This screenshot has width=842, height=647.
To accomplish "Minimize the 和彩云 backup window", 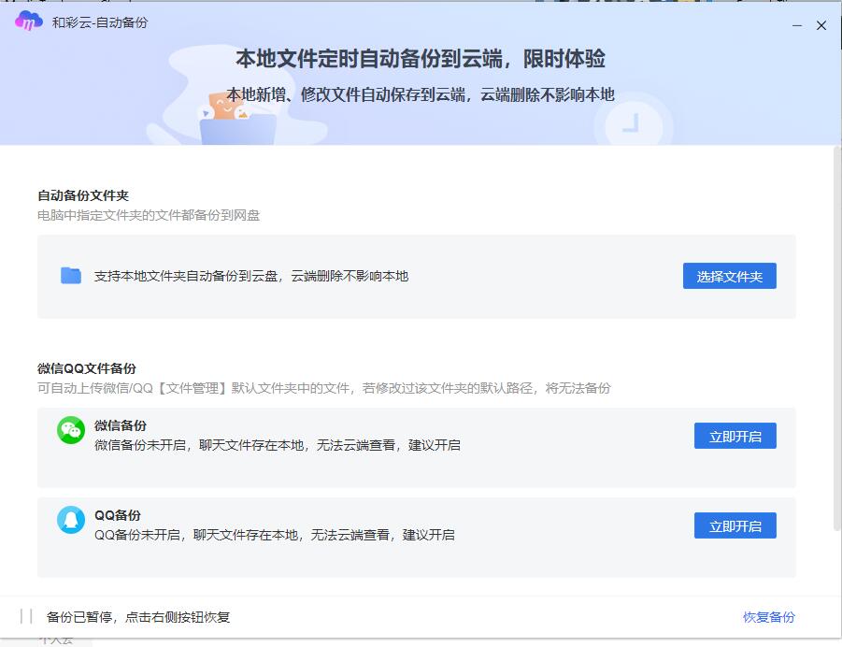I will (797, 25).
